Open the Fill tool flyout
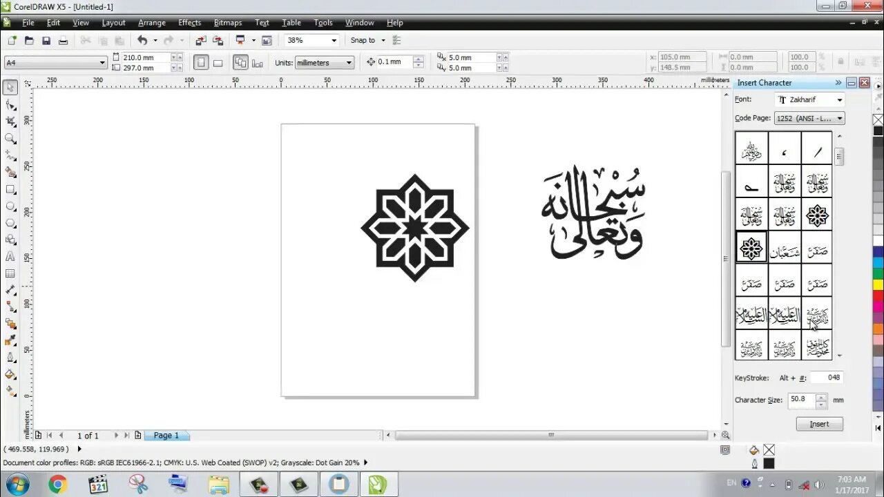 click(10, 374)
